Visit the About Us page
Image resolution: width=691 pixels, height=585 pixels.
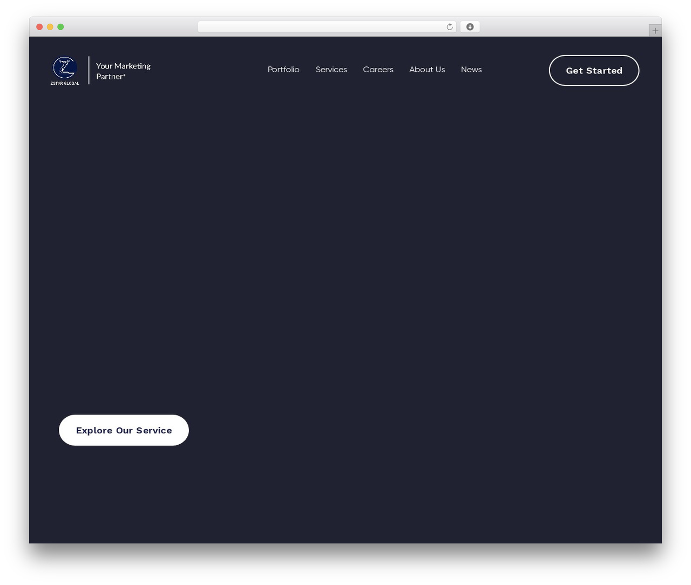[x=427, y=70]
